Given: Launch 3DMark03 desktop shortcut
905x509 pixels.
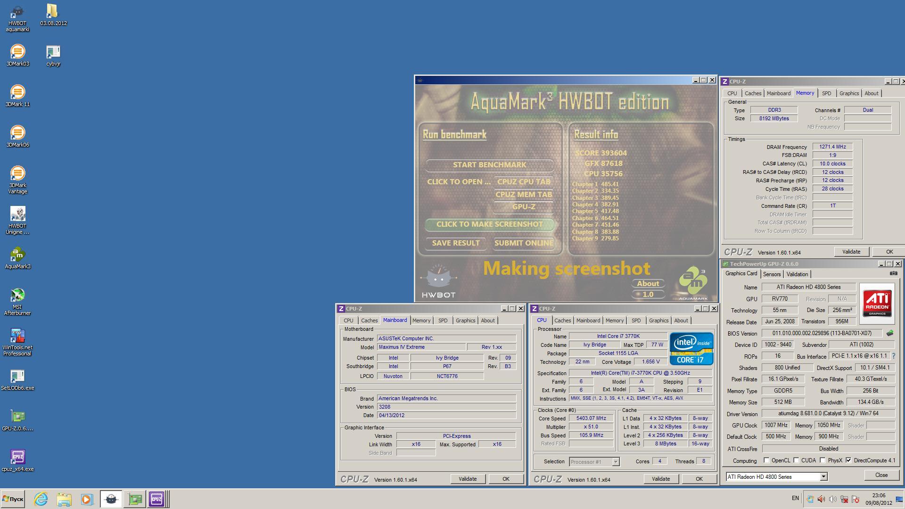Looking at the screenshot, I should point(17,56).
